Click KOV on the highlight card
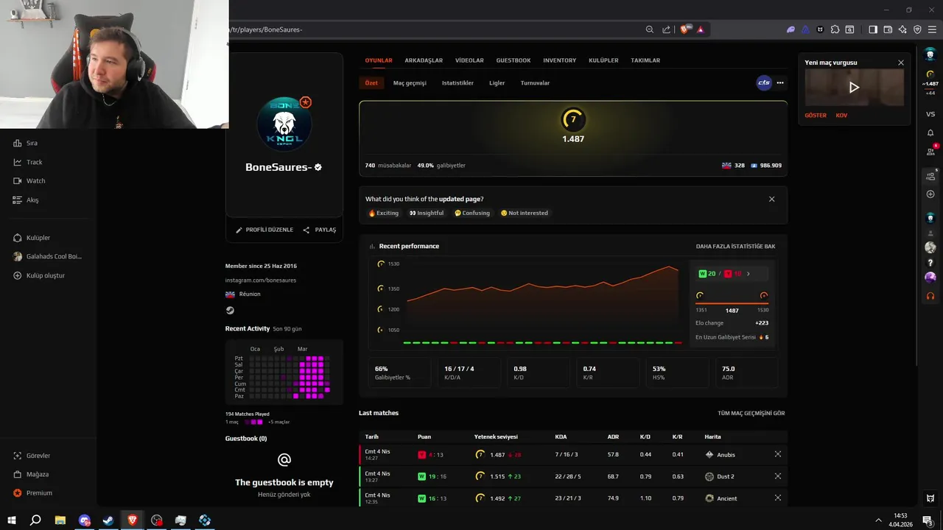943x530 pixels. [x=841, y=116]
